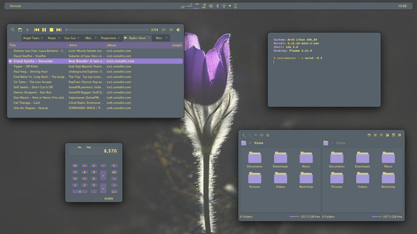Pause the current playback

tap(44, 30)
